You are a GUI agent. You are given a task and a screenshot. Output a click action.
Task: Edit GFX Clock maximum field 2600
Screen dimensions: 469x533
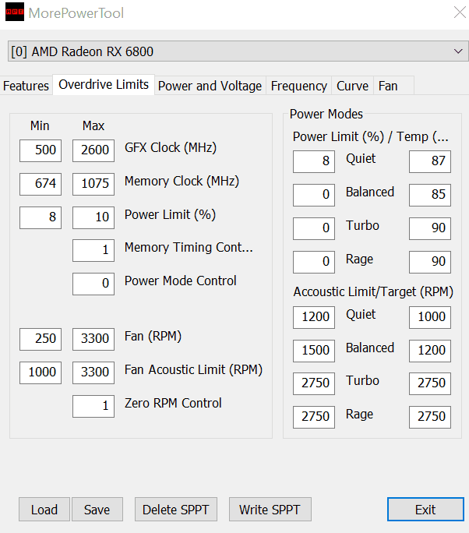click(93, 150)
